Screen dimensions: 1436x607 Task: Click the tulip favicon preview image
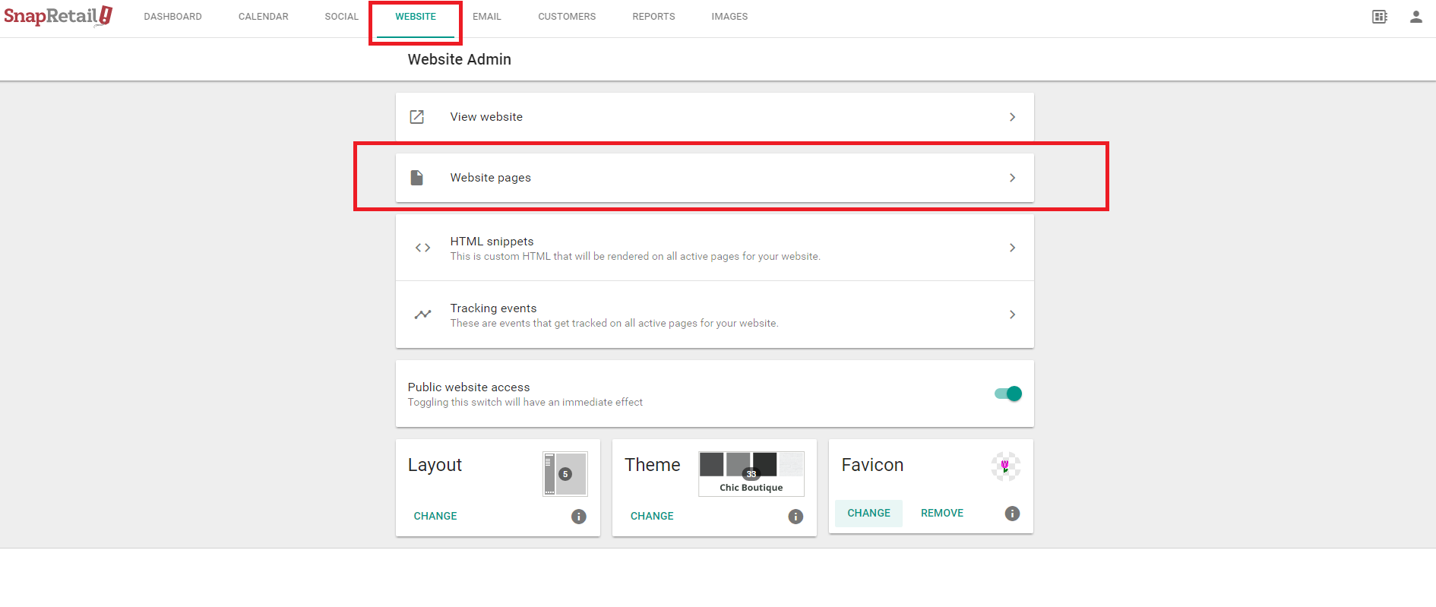point(1005,466)
